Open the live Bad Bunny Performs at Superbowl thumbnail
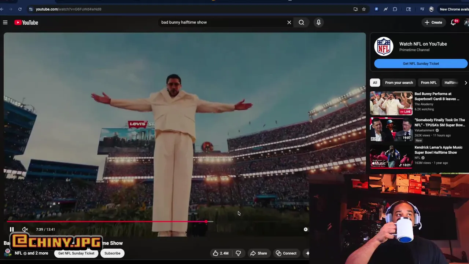Viewport: 469px width, 264px height. [391, 103]
